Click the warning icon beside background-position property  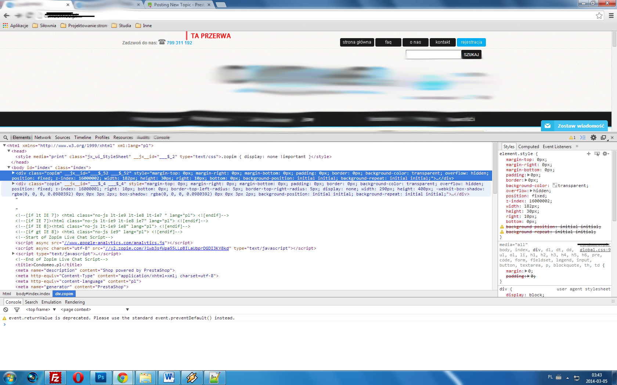[x=502, y=227]
